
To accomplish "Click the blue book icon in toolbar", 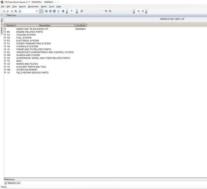I will [63, 11].
